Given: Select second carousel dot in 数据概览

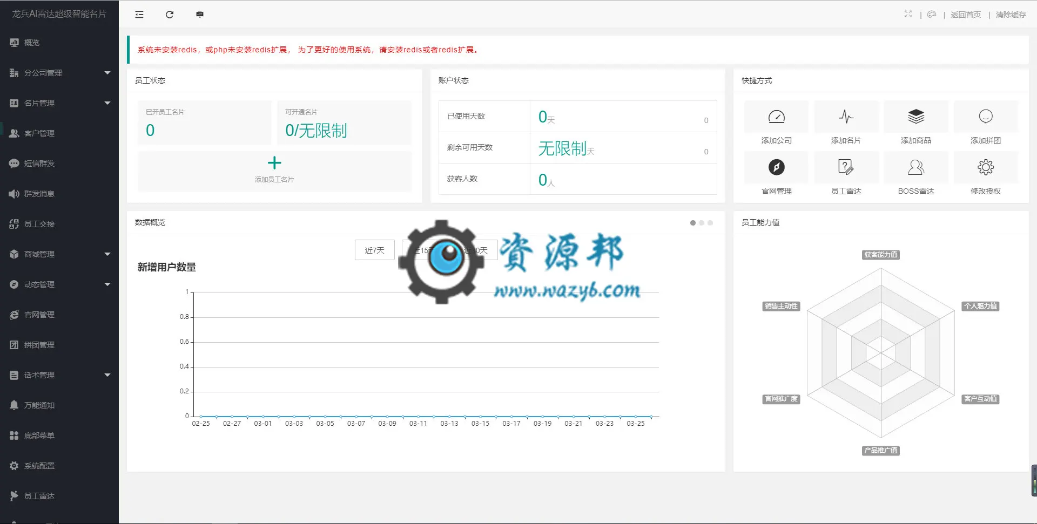Looking at the screenshot, I should (702, 223).
